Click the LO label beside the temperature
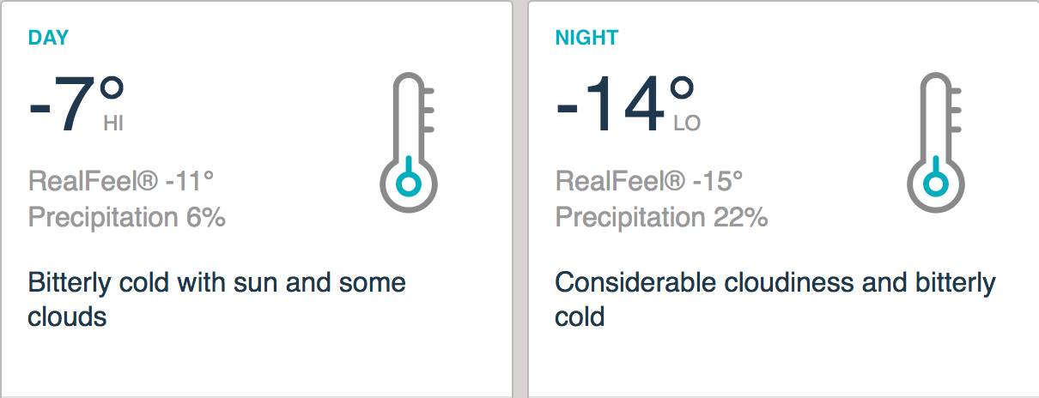The height and width of the screenshot is (398, 1039). [x=687, y=124]
